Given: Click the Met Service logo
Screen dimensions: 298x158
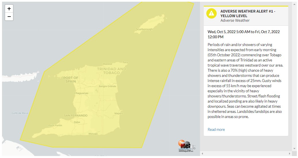Looking at the screenshot, I should point(187,146).
